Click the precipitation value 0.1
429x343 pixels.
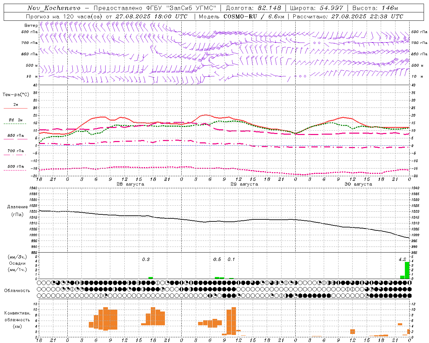pyautogui.click(x=231, y=259)
